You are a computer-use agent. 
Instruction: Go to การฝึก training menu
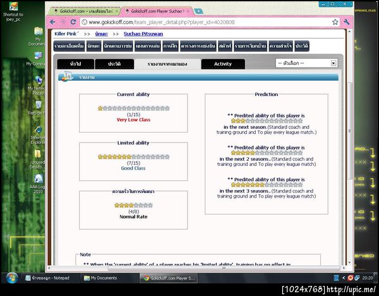pyautogui.click(x=171, y=46)
